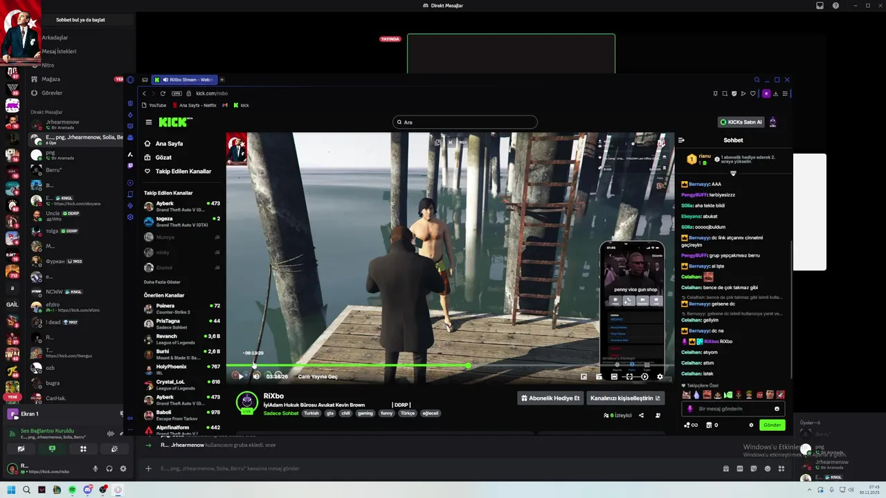Focus Discord 'Sohbet bul ya da başlat' search
Screen dimensions: 886x498
(80, 20)
